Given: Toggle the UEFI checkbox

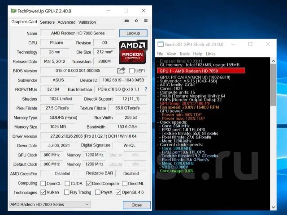Looking at the screenshot, I should pyautogui.click(x=132, y=71).
